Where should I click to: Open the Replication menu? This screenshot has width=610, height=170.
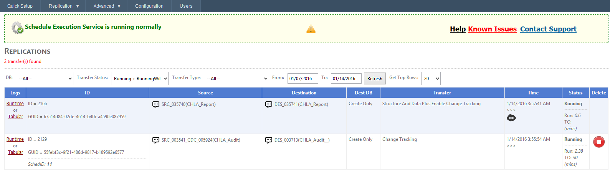point(64,6)
